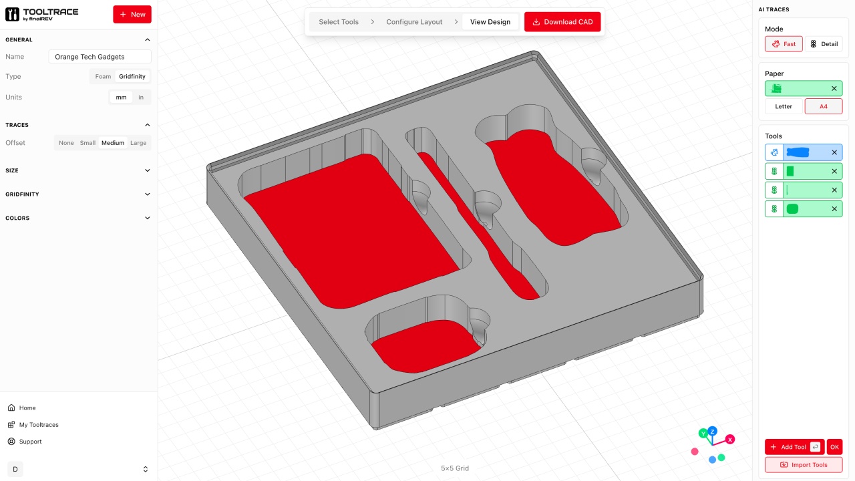The image size is (855, 481).
Task: Click Import Tools
Action: point(804,465)
